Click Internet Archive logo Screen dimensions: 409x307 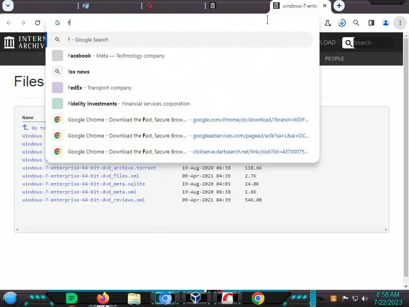24,42
